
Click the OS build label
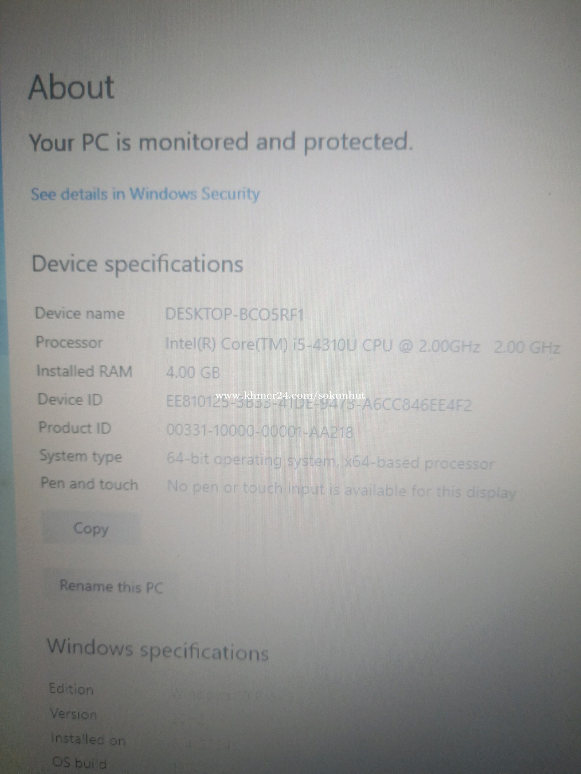coord(79,762)
